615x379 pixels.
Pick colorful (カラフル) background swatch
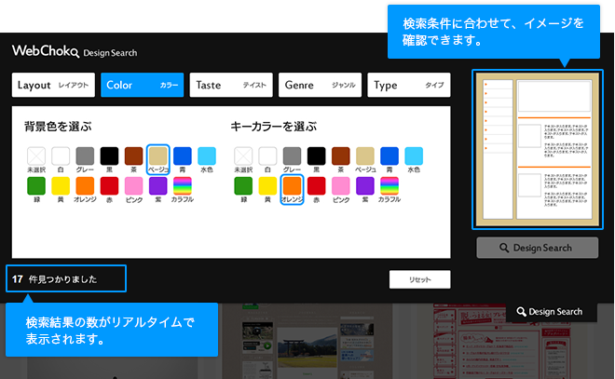[x=183, y=186]
